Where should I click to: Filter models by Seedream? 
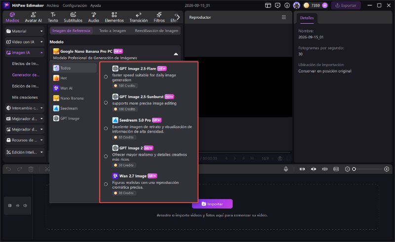coord(74,108)
